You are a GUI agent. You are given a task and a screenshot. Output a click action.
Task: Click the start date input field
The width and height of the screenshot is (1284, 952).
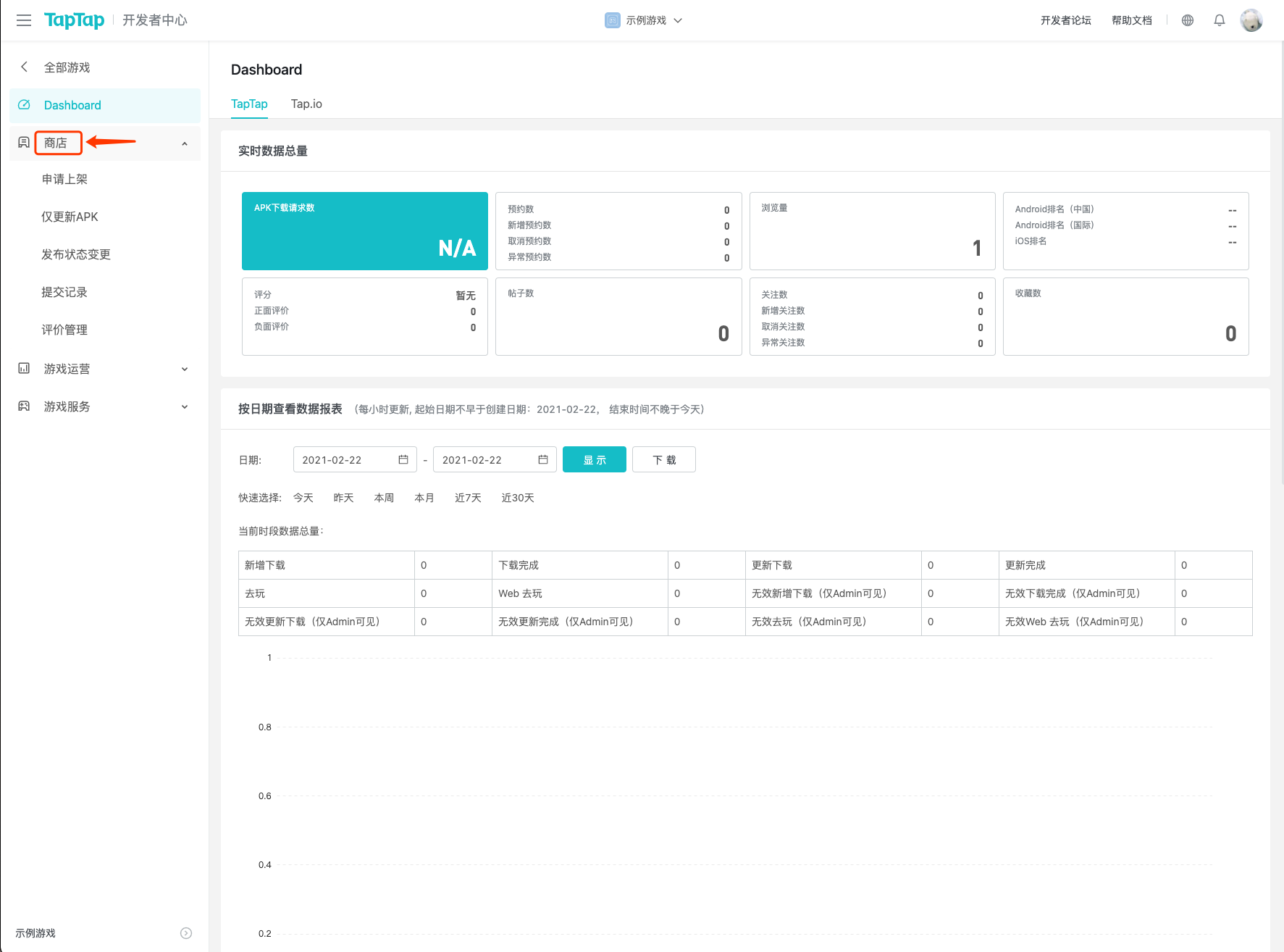coord(355,459)
